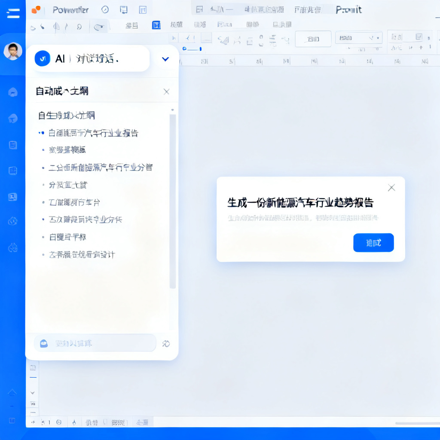Select the ribbon tab right of the blue icon
The width and height of the screenshot is (440, 440).
tap(177, 24)
